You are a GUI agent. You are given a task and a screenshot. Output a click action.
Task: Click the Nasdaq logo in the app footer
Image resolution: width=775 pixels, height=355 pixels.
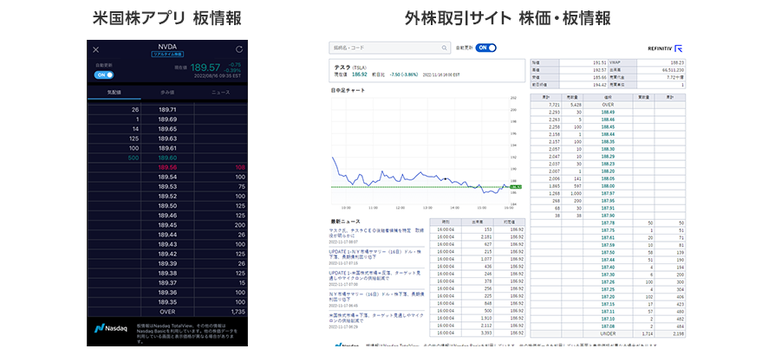(x=112, y=329)
